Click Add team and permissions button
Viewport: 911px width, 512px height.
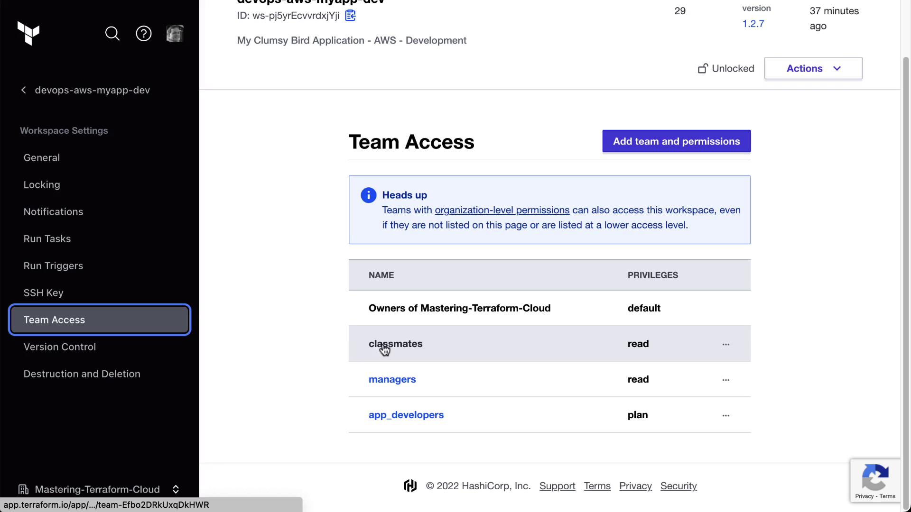point(676,141)
